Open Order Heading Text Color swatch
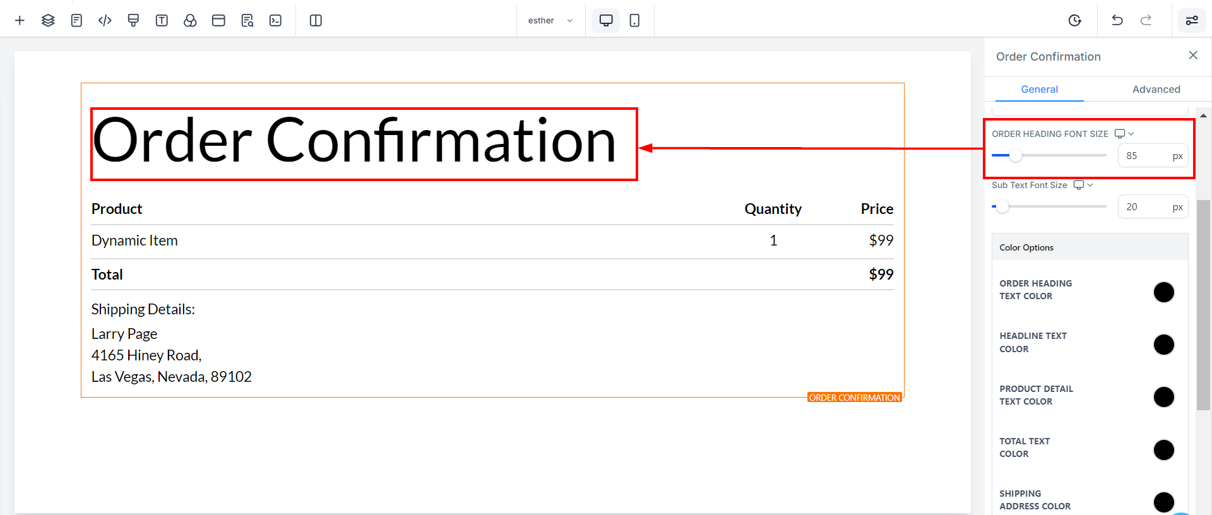 click(x=1164, y=292)
